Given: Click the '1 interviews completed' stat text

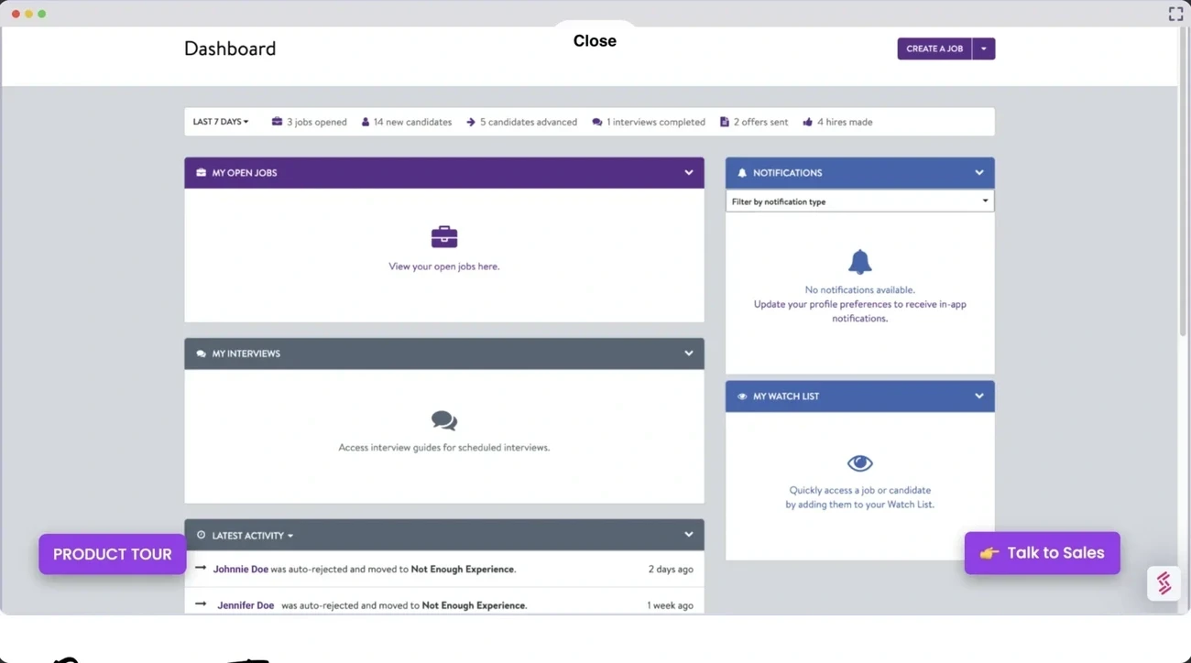Looking at the screenshot, I should tap(656, 122).
